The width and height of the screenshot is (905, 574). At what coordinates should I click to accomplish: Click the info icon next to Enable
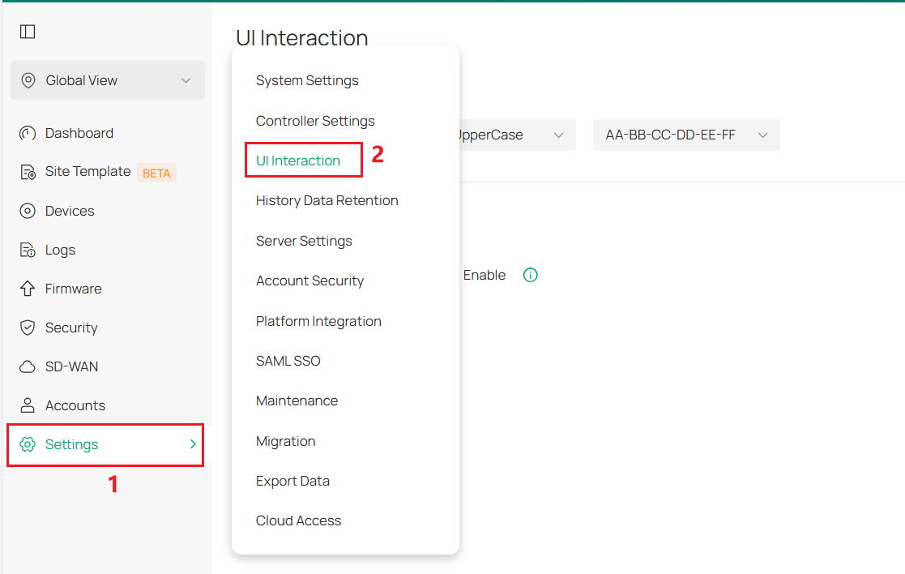point(531,275)
